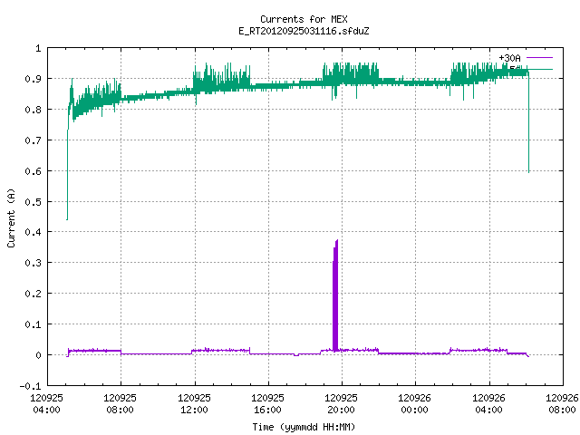Screen dimensions: 580x435
Task: Click the y-axis tick value 0.2
Action: pyautogui.click(x=33, y=294)
